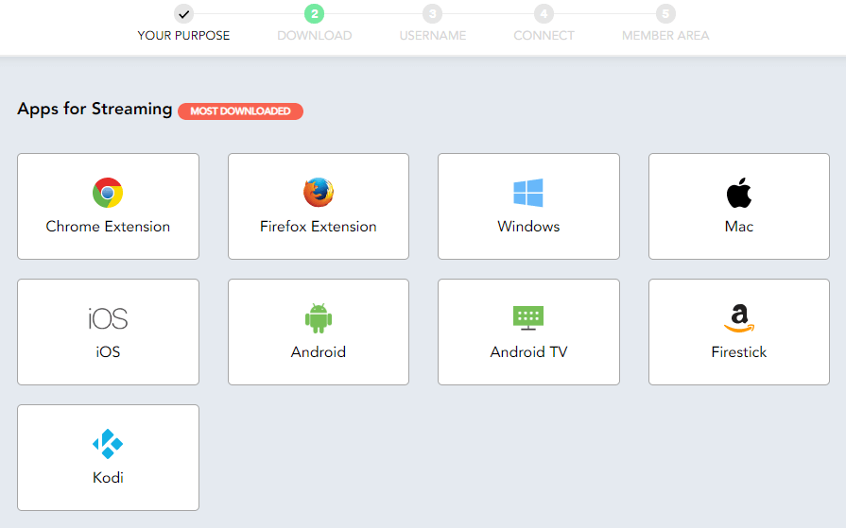The width and height of the screenshot is (846, 528).
Task: Click the checkmark circle for Your Purpose
Action: click(x=184, y=14)
